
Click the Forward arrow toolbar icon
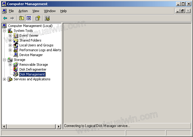pyautogui.click(x=12, y=18)
